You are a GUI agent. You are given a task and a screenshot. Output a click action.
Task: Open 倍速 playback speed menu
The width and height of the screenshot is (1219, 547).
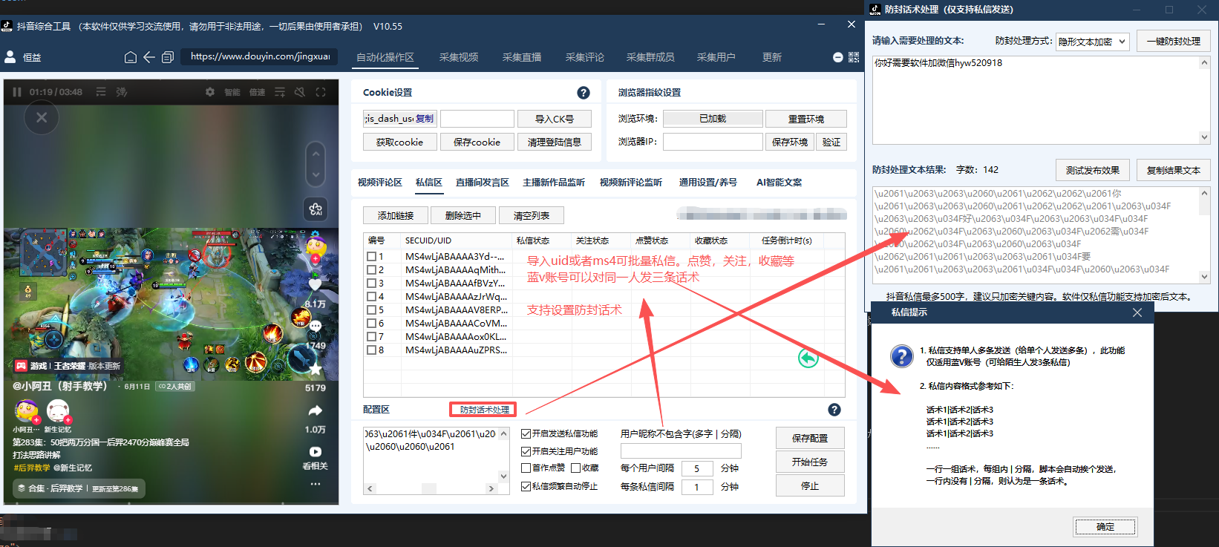[x=257, y=92]
